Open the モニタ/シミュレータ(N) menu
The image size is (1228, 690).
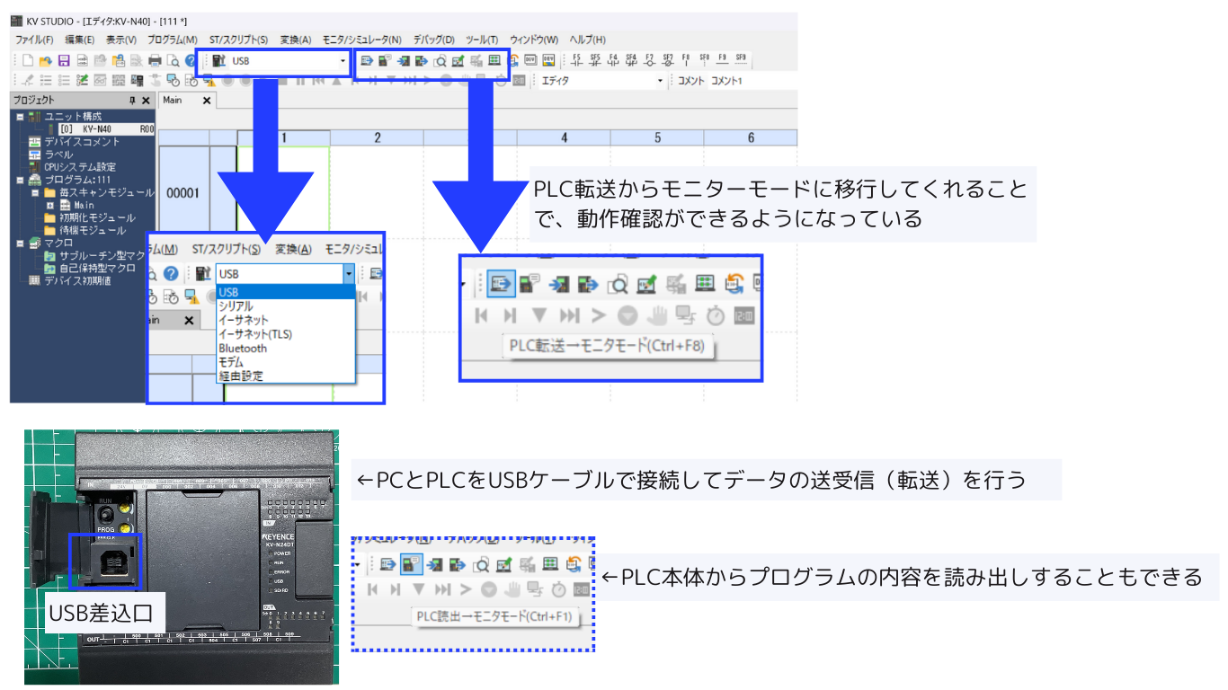click(360, 40)
